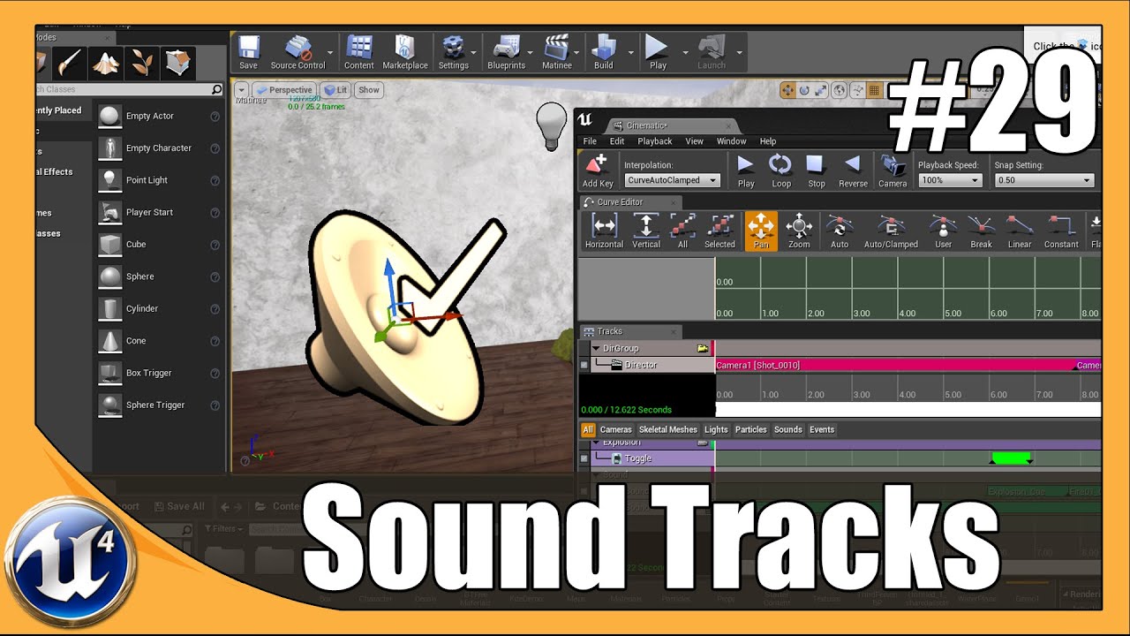Collapse the DirGroup track group
The image size is (1130, 636).
tap(596, 348)
